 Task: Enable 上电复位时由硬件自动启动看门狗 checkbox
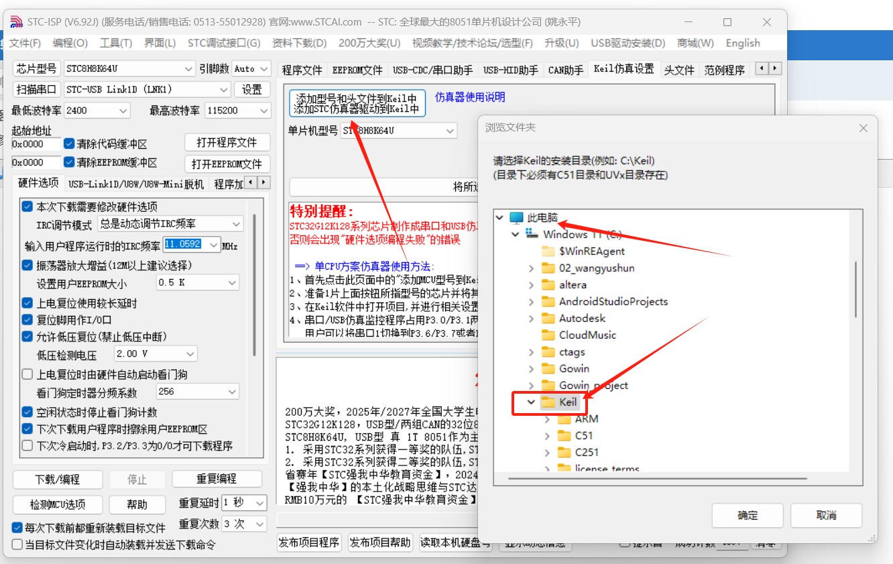pyautogui.click(x=27, y=374)
